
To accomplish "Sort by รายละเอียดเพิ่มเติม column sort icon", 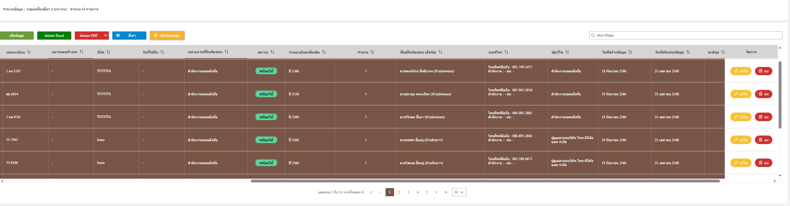I will [x=324, y=52].
